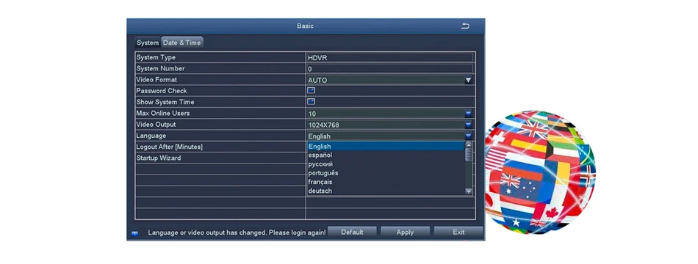Select English in the language list

click(x=386, y=146)
